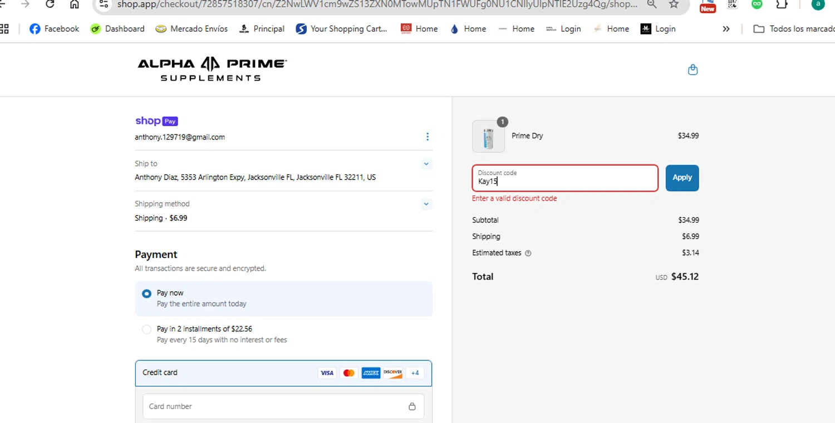
Task: Click the Credit card payment header
Action: (283, 373)
